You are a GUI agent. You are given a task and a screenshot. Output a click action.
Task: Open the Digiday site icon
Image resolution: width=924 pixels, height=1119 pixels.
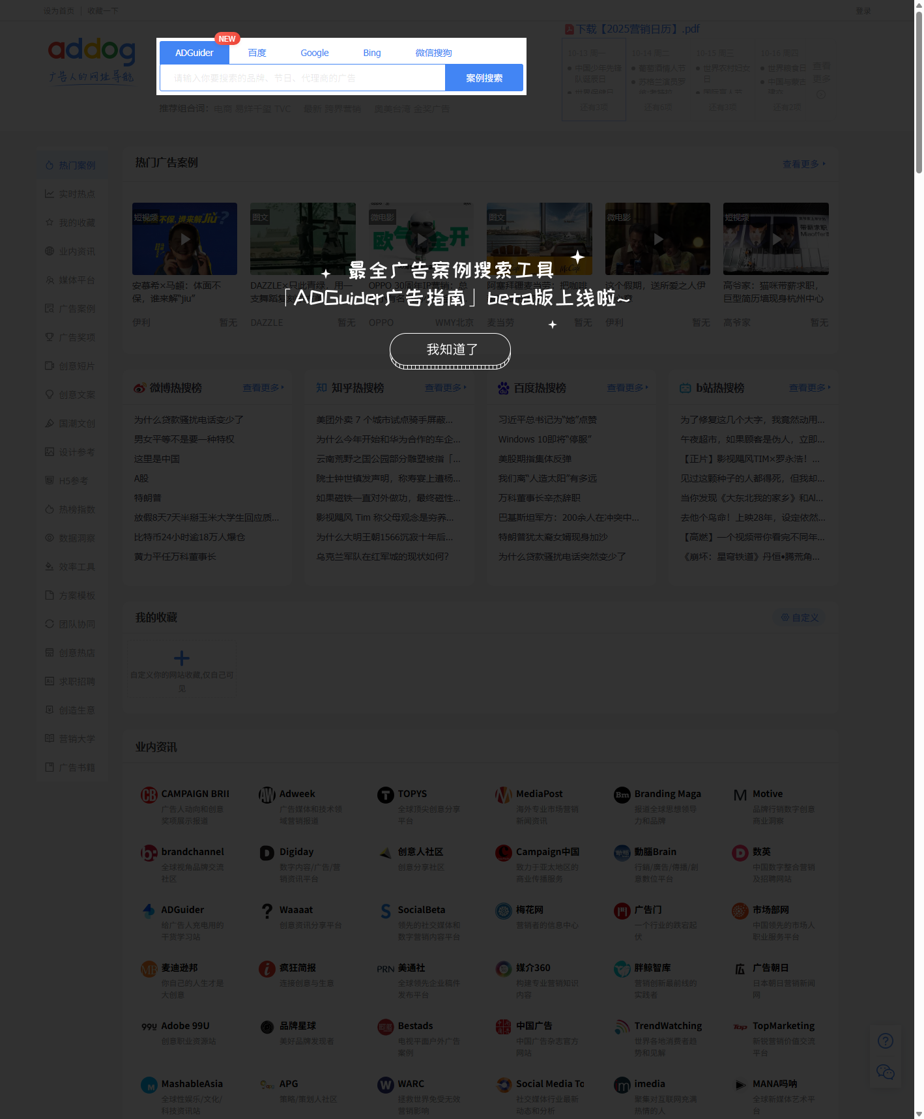coord(267,853)
